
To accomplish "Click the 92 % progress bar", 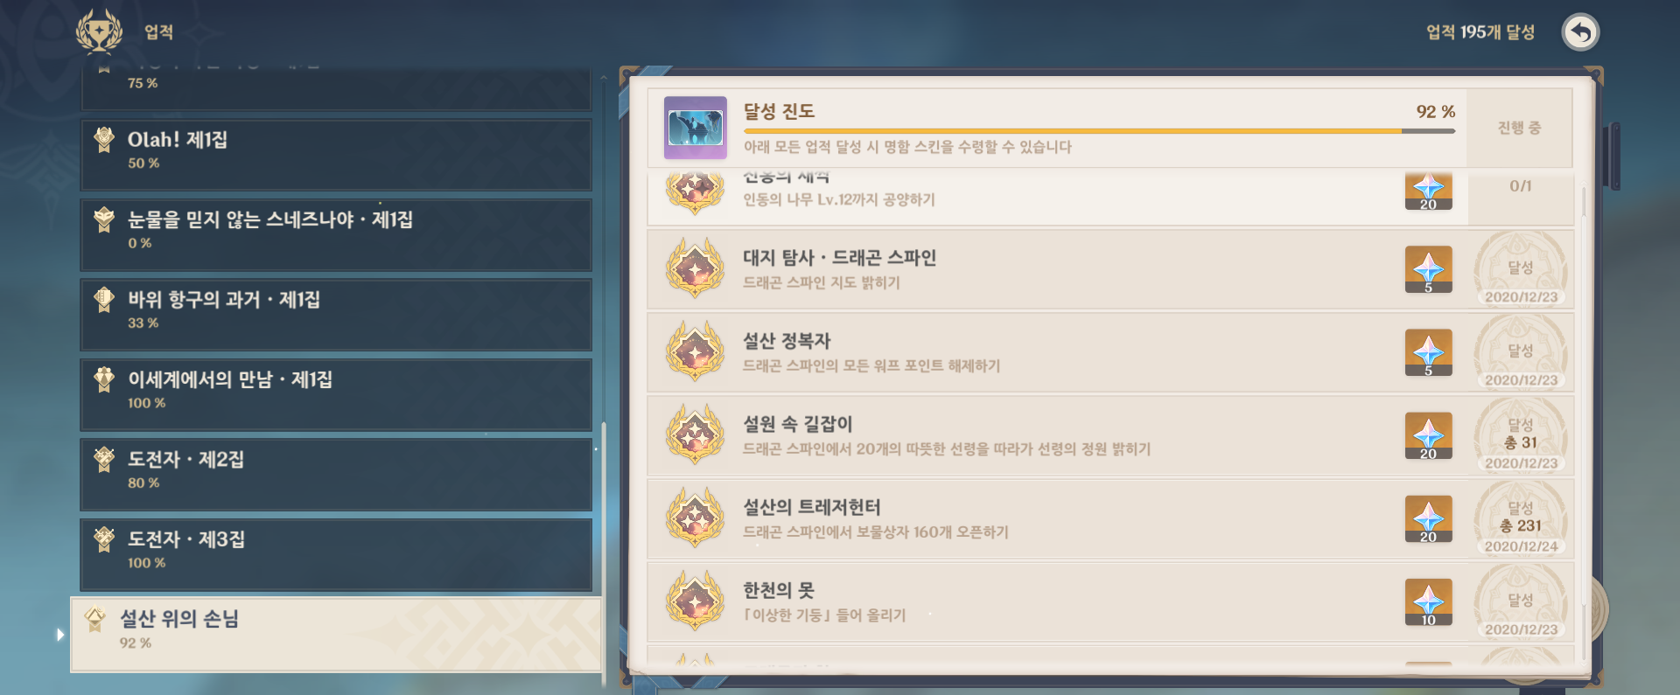I will tap(1099, 131).
